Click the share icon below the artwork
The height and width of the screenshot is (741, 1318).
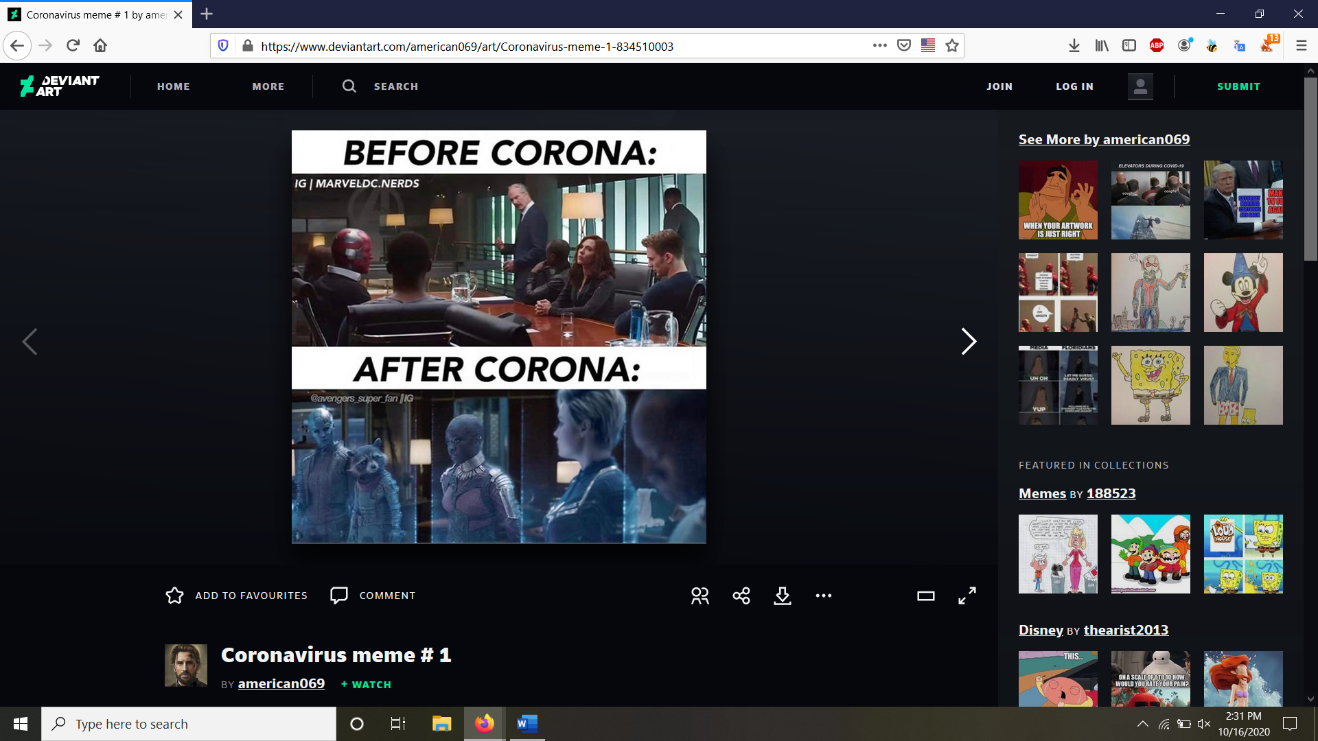pyautogui.click(x=741, y=596)
